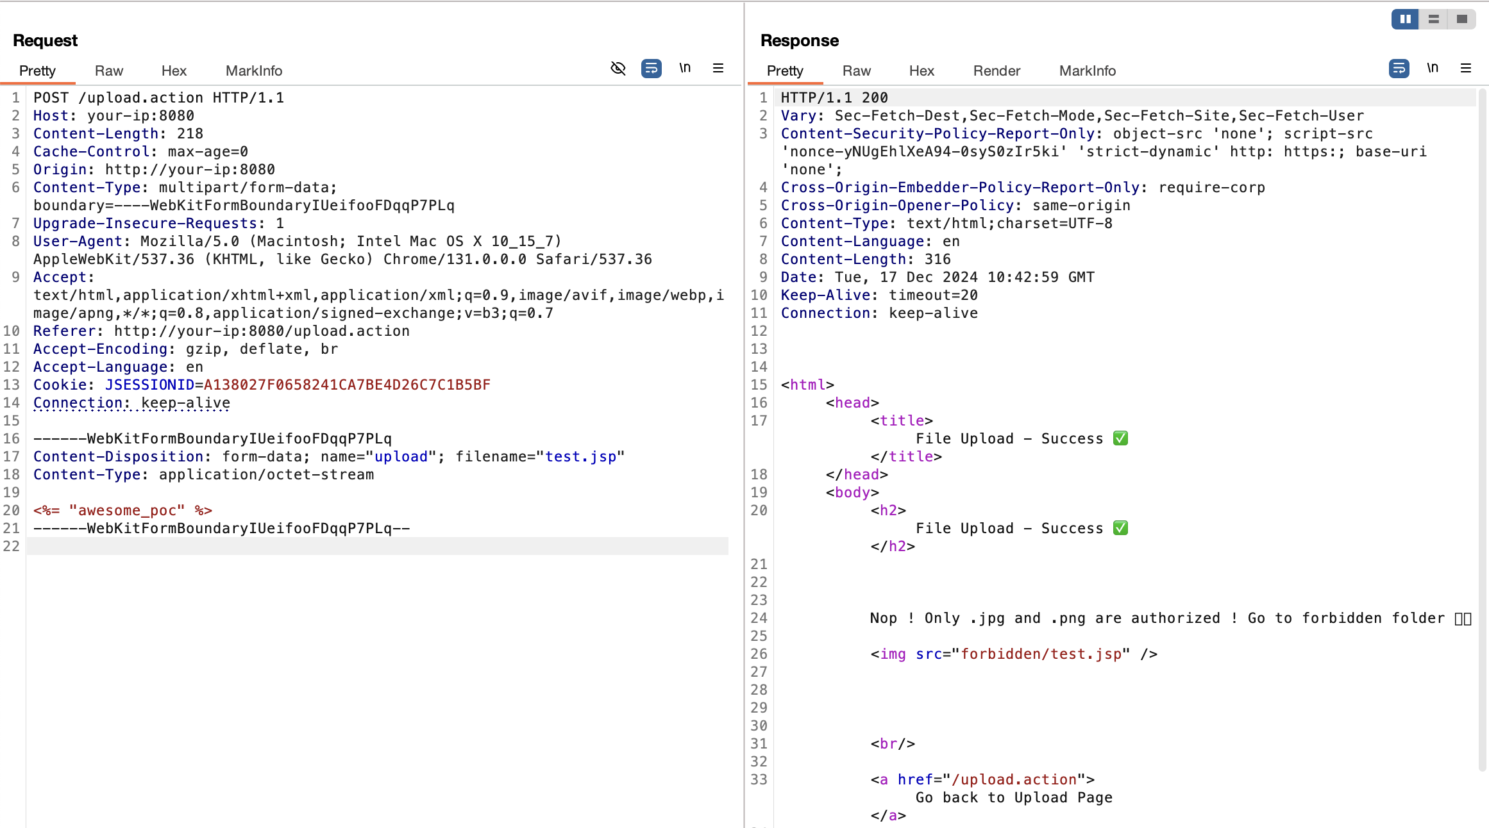Toggle hidden characters eye icon in Request
Viewport: 1489px width, 828px height.
point(618,68)
